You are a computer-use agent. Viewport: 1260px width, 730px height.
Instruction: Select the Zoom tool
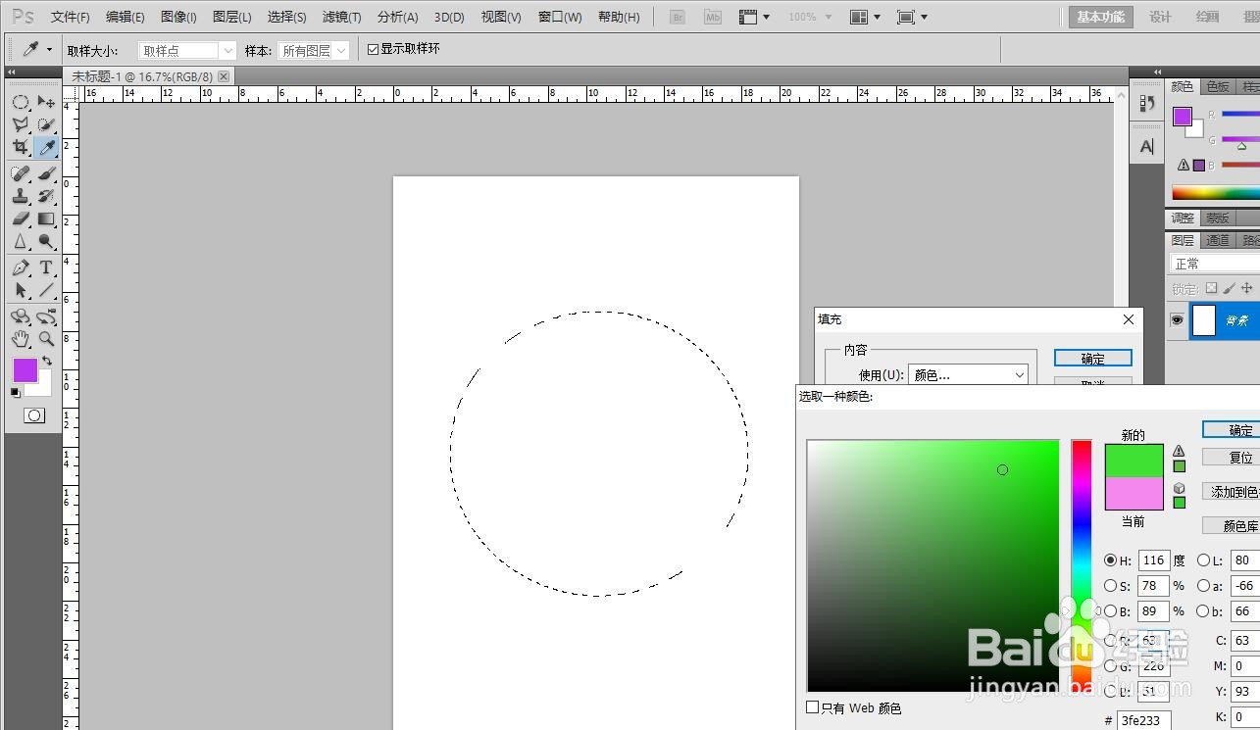pyautogui.click(x=46, y=339)
